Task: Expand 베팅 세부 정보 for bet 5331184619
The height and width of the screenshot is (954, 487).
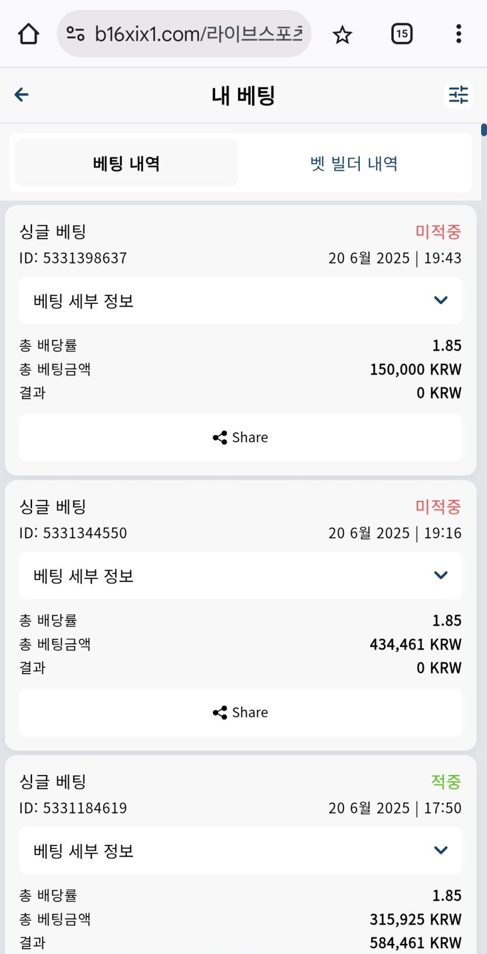Action: (x=440, y=850)
